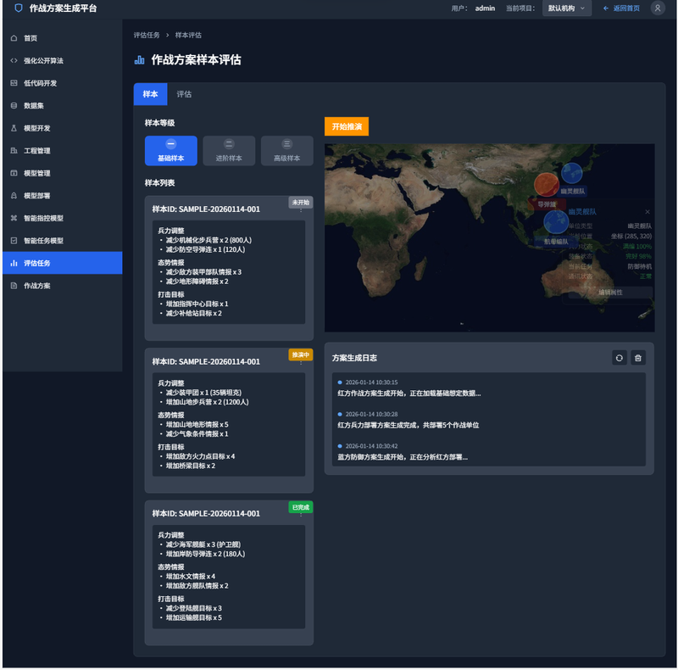Viewport: 678px width, 670px height.
Task: Click the trash icon to clear logs
Action: (x=638, y=358)
